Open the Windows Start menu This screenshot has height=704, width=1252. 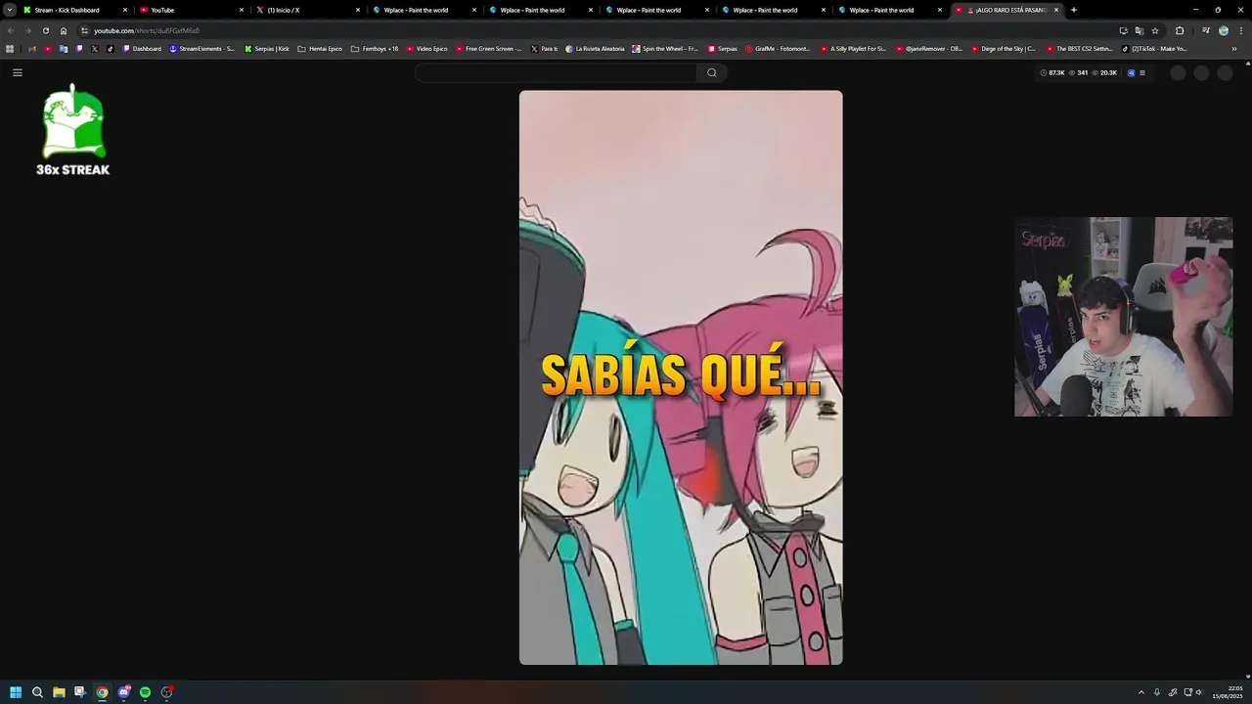click(16, 692)
